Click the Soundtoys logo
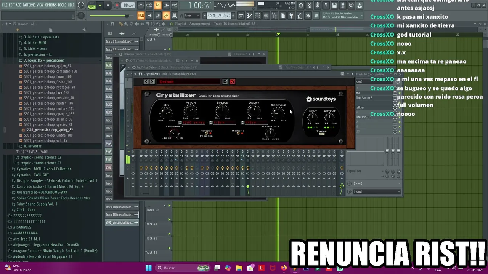 point(321,99)
